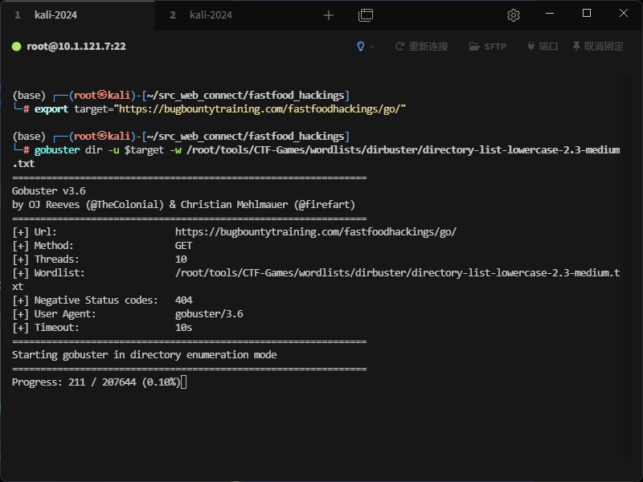Click the gobuster Progress line

pos(96,382)
